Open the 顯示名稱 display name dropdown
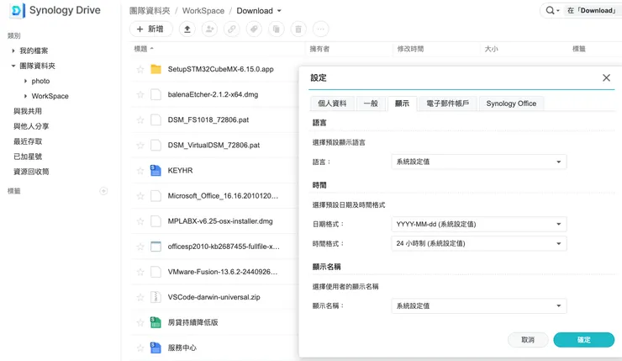Screen dimensions: 622x361 coord(479,305)
